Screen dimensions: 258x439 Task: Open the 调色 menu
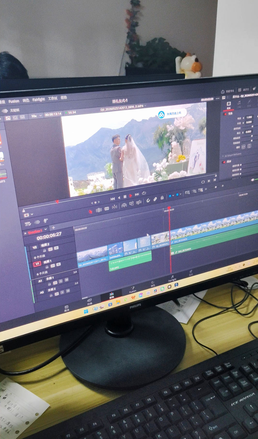pyautogui.click(x=26, y=100)
